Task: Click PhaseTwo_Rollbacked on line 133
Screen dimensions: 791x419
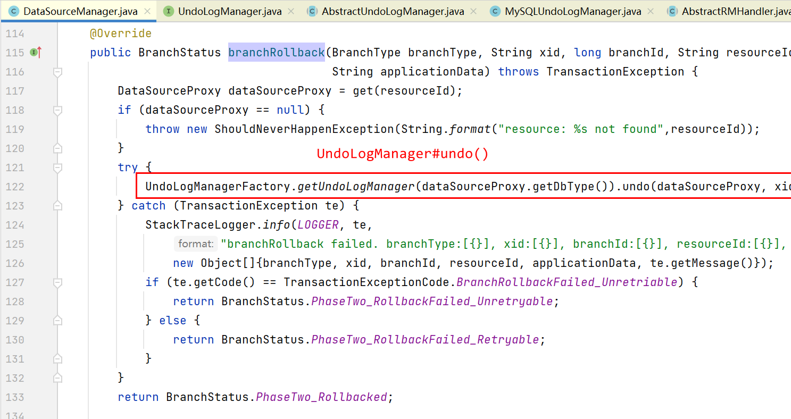Action: [322, 397]
